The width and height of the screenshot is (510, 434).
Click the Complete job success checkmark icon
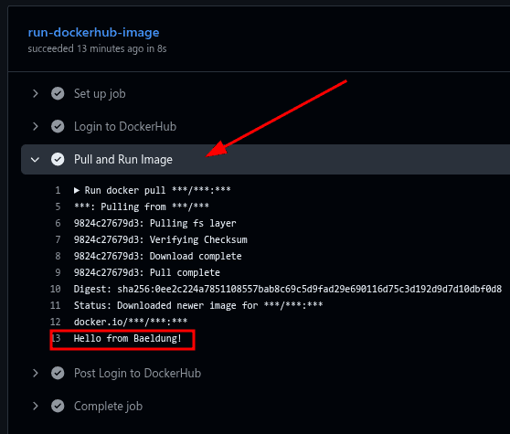pos(58,406)
